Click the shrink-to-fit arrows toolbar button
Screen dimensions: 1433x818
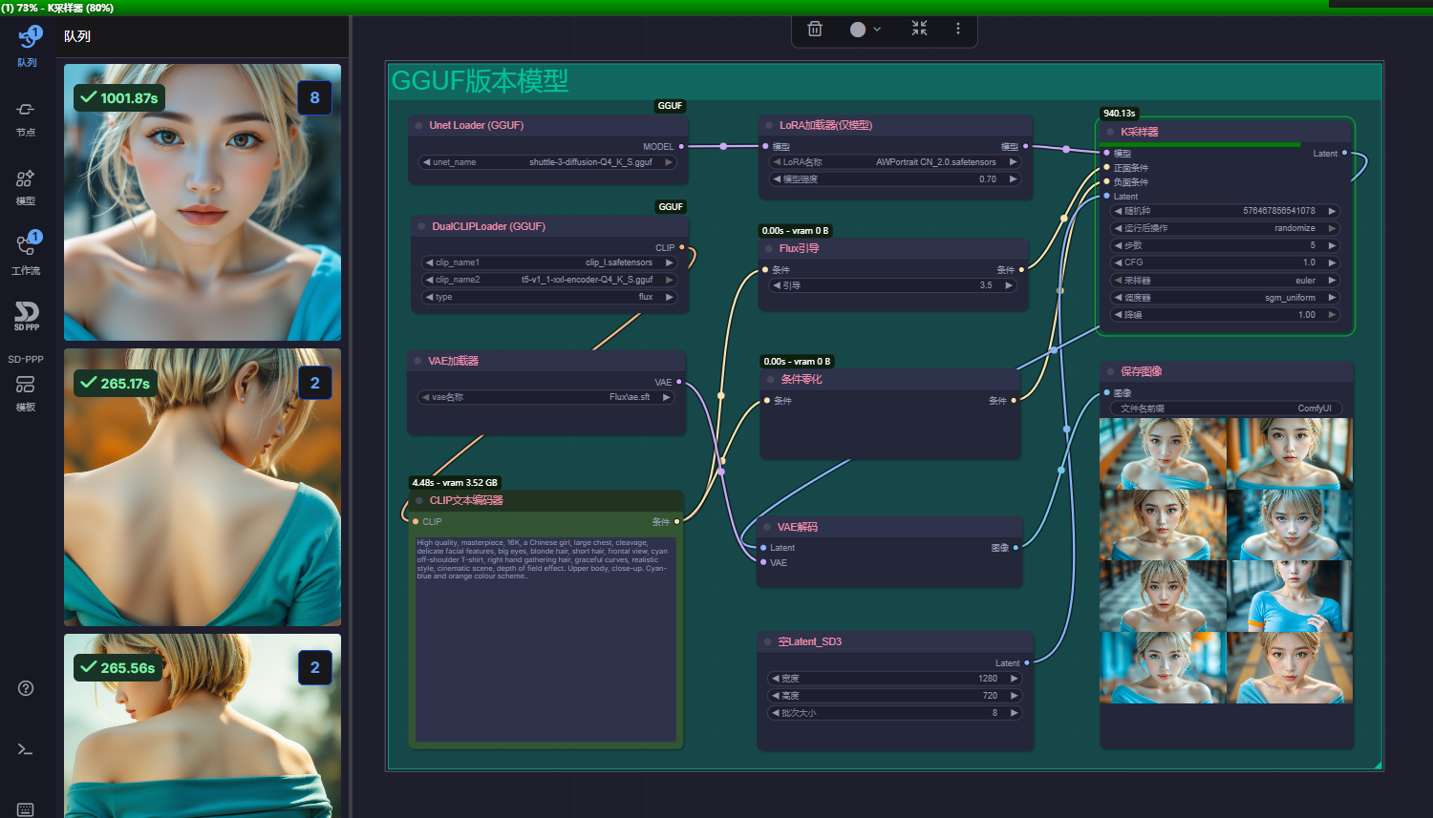coord(919,29)
